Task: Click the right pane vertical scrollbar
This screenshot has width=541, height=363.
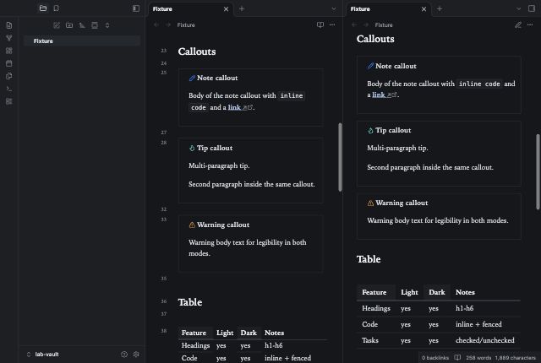Action: coord(538,171)
